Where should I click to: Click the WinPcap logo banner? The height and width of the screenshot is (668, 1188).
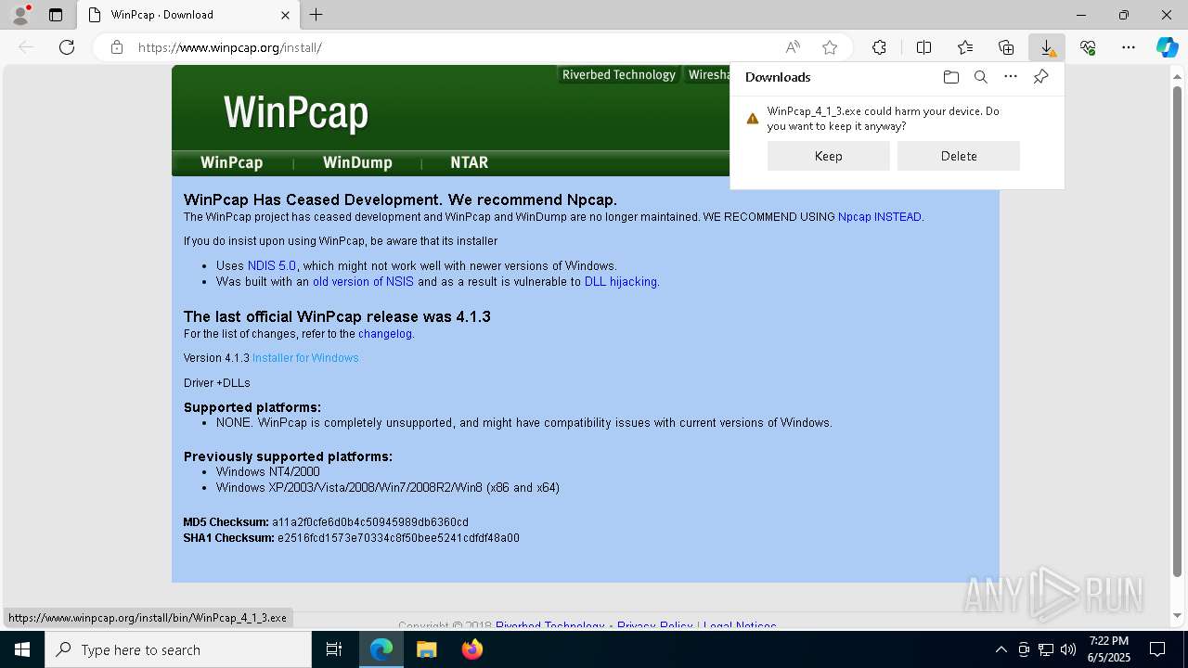point(296,112)
